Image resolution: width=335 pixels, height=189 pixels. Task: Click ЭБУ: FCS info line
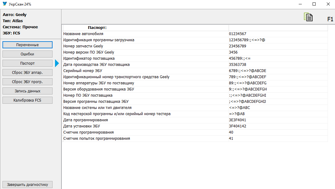pyautogui.click(x=11, y=33)
